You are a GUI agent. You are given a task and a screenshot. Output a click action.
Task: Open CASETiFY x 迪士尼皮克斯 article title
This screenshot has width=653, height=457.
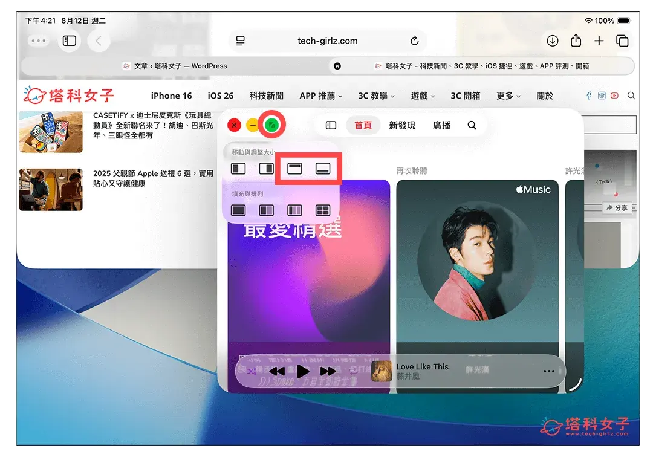click(153, 125)
